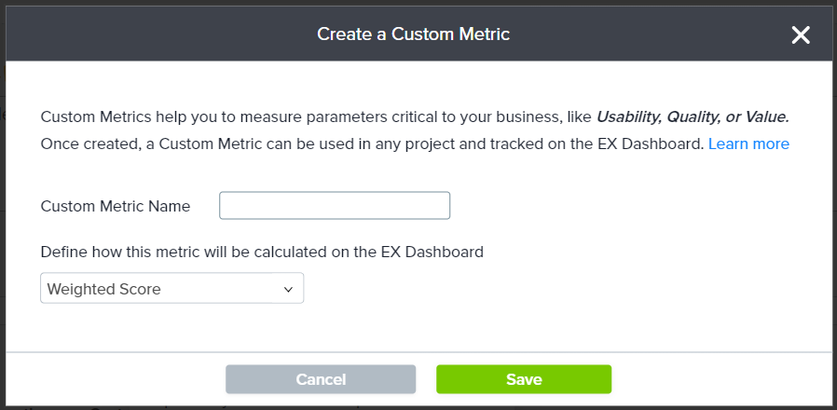This screenshot has width=837, height=410.
Task: Open the Learn more link
Action: point(748,143)
